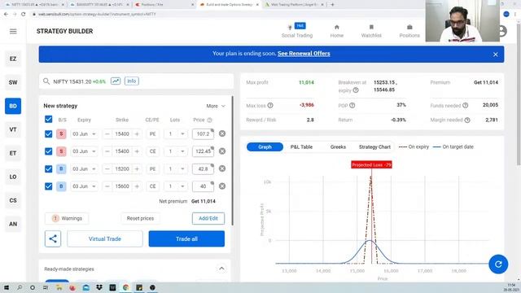
Task: Remove the 15400 CE leg
Action: [x=222, y=151]
